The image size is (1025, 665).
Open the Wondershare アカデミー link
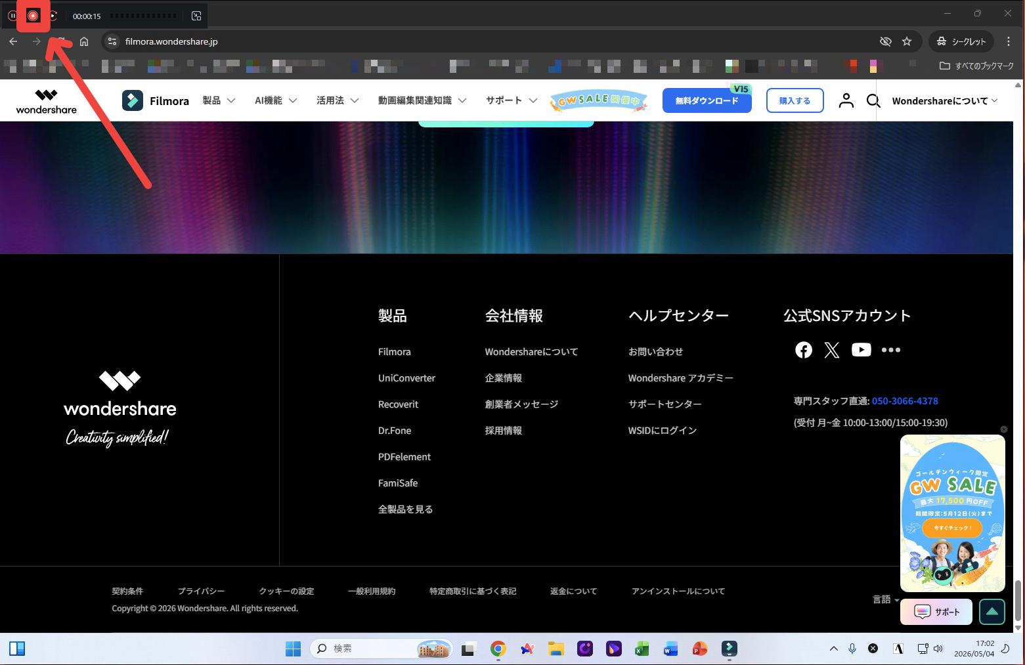[680, 378]
